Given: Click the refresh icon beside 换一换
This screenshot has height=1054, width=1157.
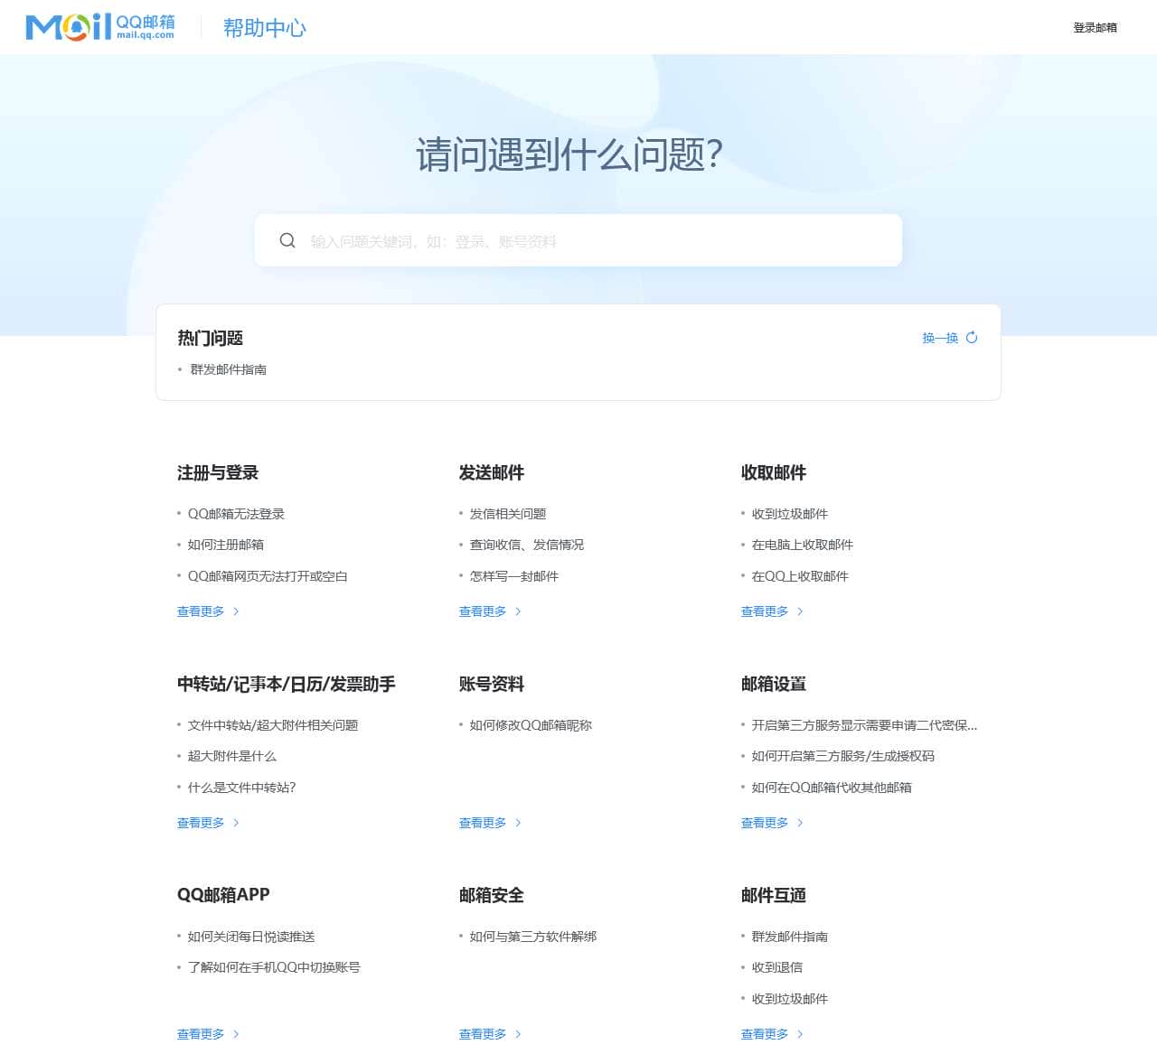Looking at the screenshot, I should pyautogui.click(x=972, y=337).
